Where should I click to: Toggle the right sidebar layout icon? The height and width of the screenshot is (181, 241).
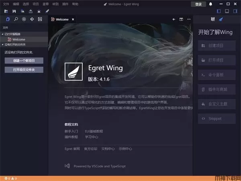pos(235,11)
